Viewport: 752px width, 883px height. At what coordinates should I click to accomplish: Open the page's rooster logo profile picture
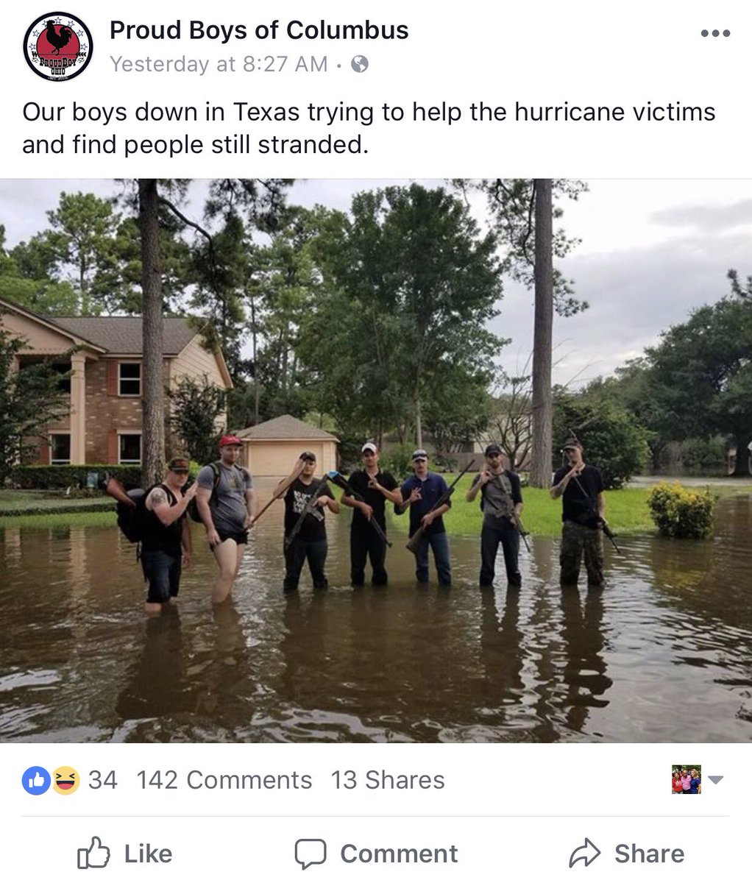pyautogui.click(x=57, y=46)
